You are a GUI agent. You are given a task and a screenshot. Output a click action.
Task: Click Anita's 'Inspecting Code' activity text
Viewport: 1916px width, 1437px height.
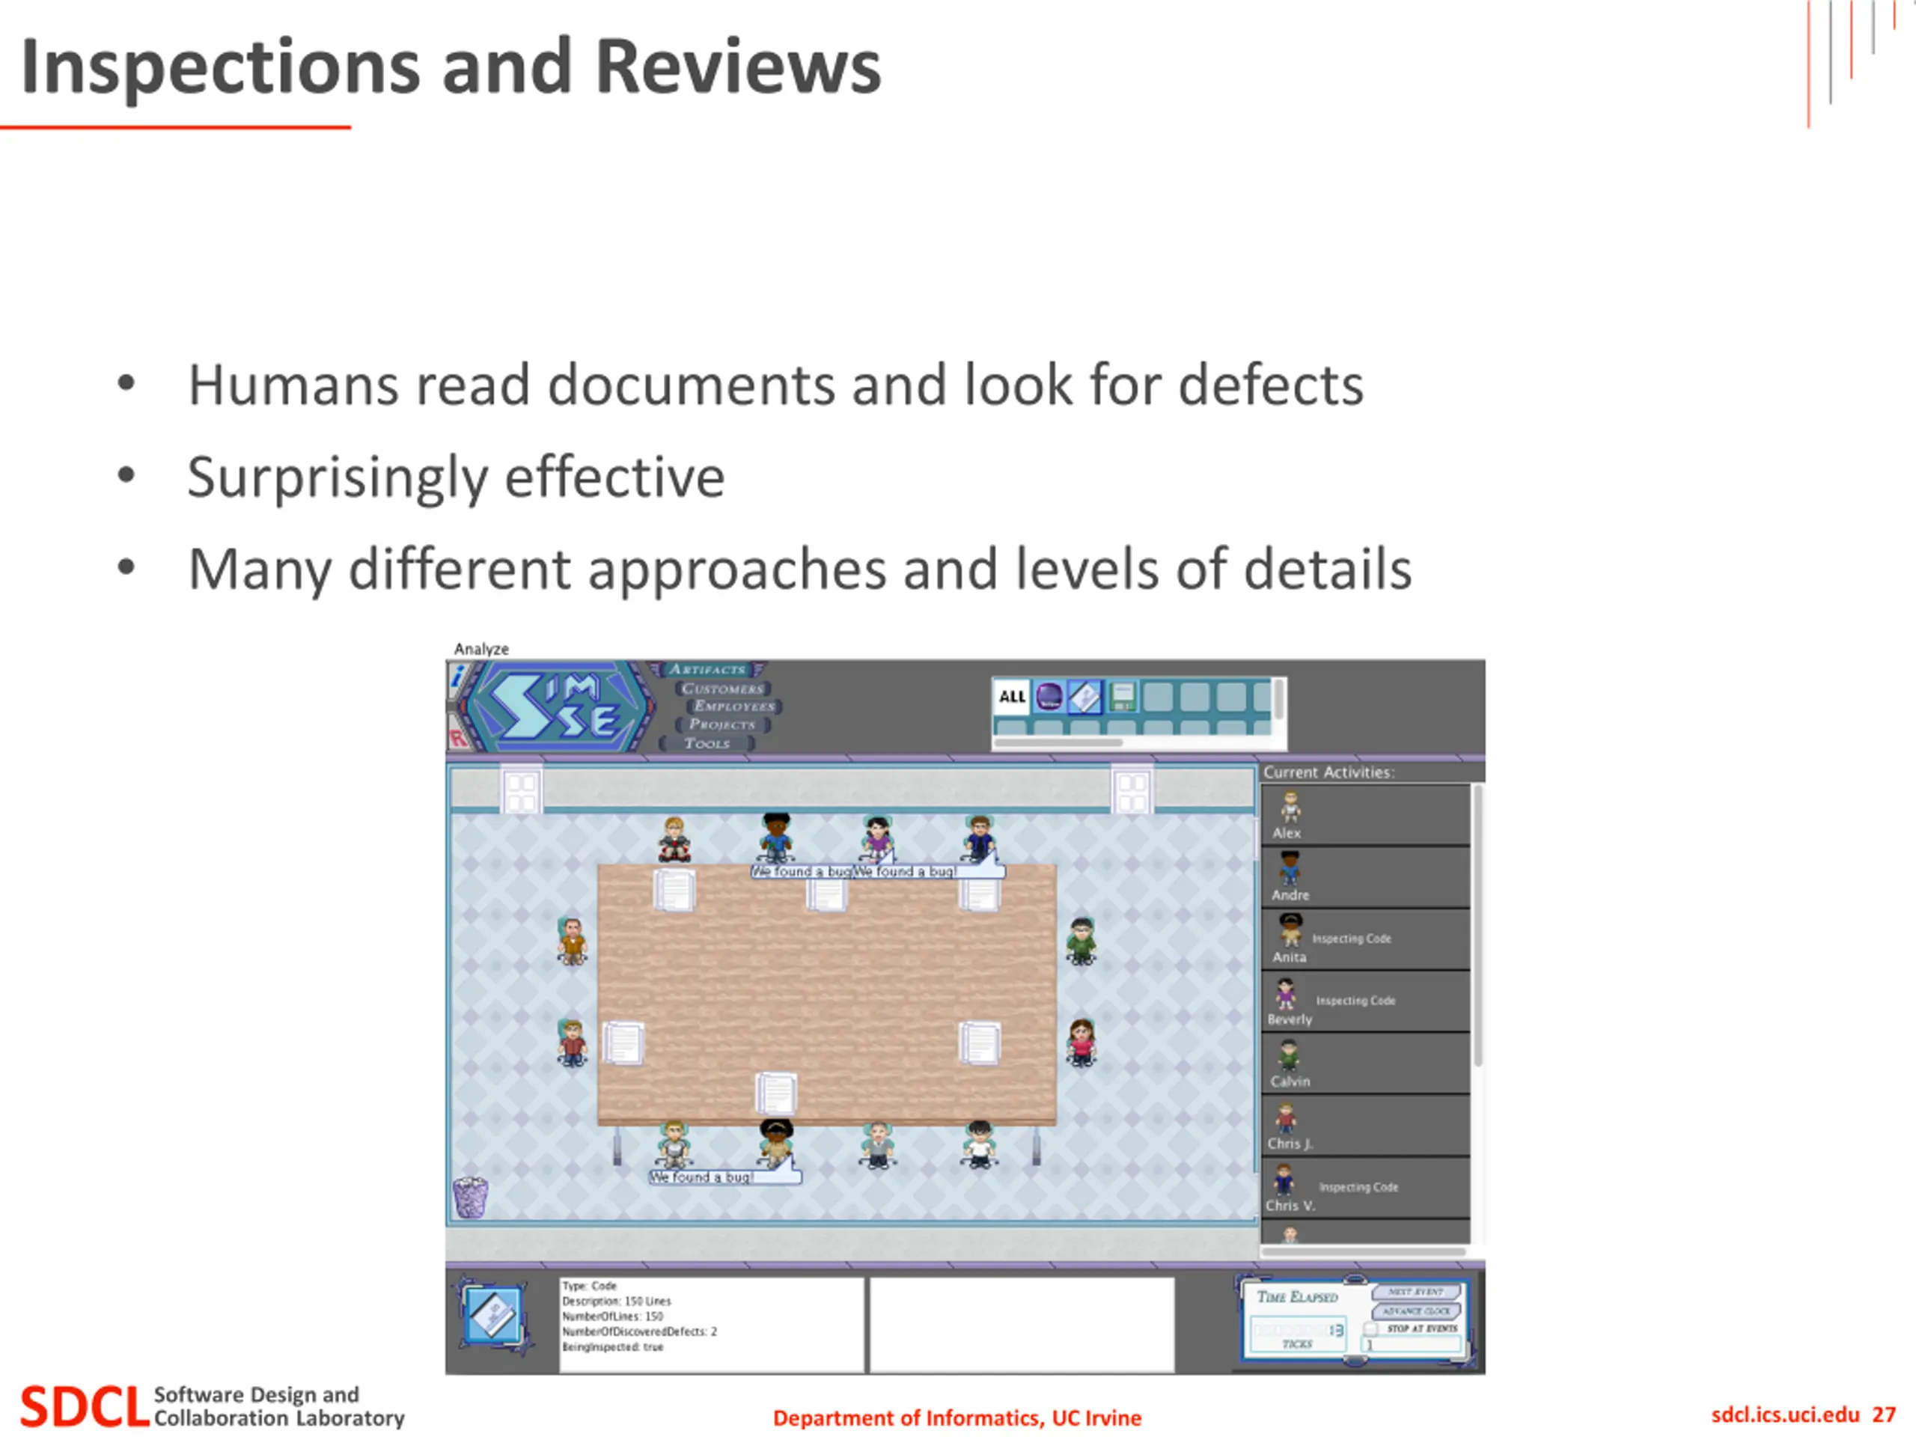click(1351, 938)
